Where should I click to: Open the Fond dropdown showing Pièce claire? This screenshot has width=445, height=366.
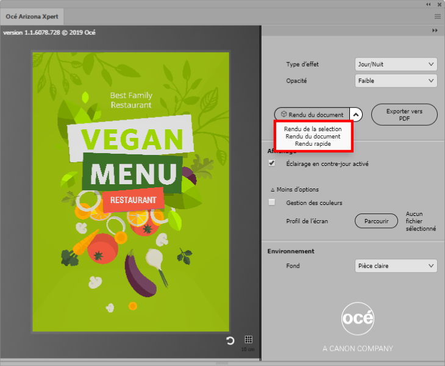coord(396,266)
